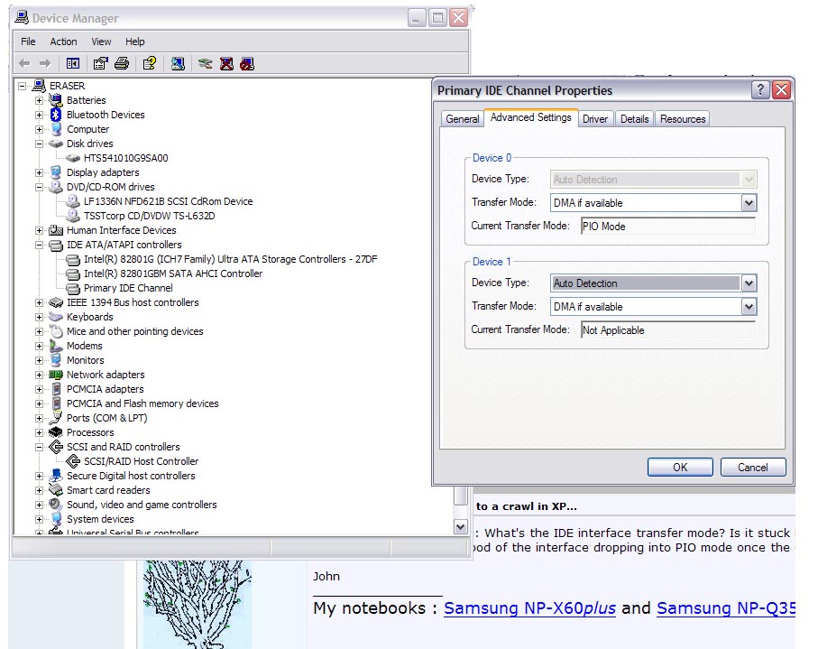Viewport: 818px width, 649px height.
Task: Switch to the Driver tab
Action: (595, 119)
